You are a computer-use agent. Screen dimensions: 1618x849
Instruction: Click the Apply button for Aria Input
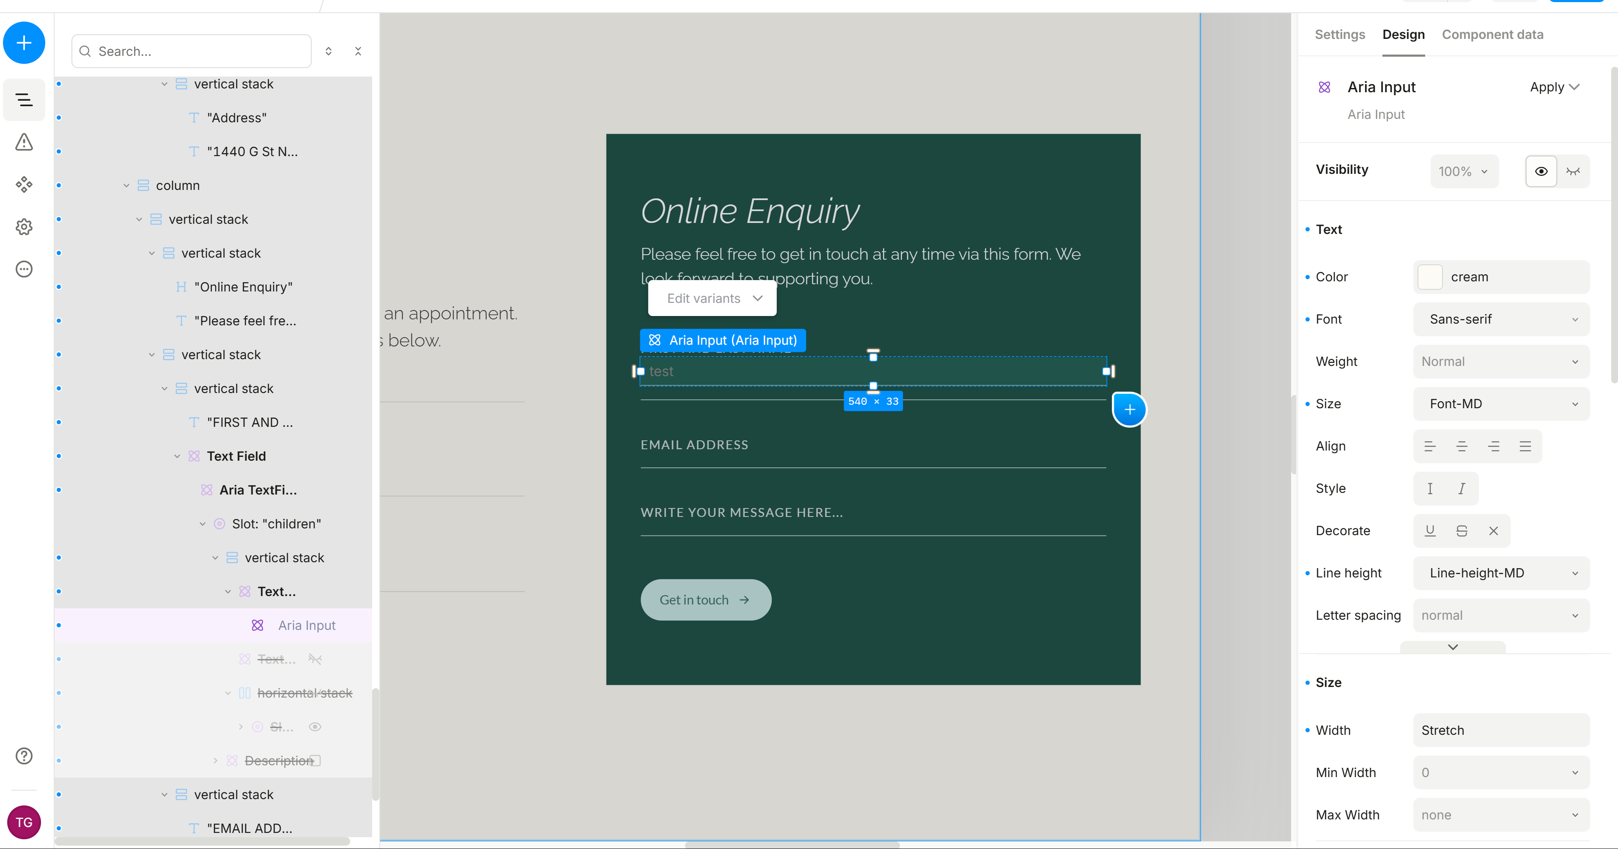tap(1554, 87)
